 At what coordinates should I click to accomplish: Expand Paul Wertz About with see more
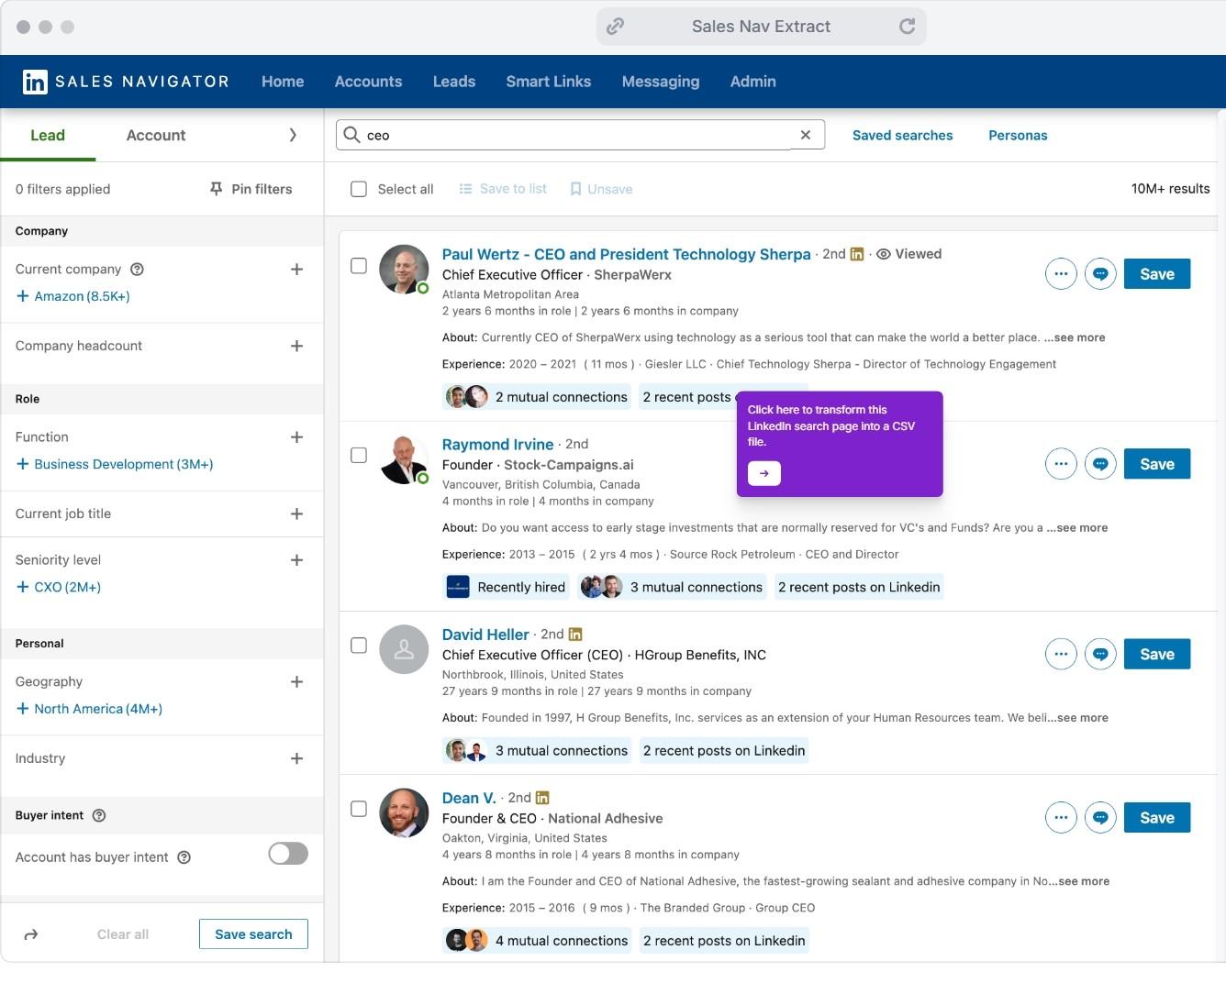[1076, 337]
